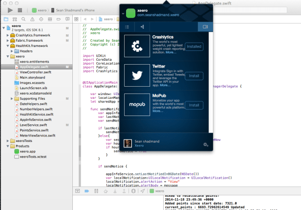The width and height of the screenshot is (301, 210).
Task: Click the MoPub kit logo thumbnail
Action: click(x=137, y=105)
